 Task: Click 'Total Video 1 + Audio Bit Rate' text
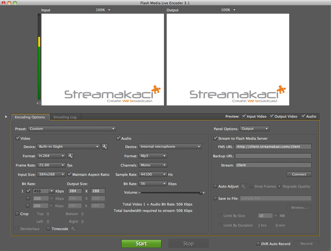coord(158,204)
